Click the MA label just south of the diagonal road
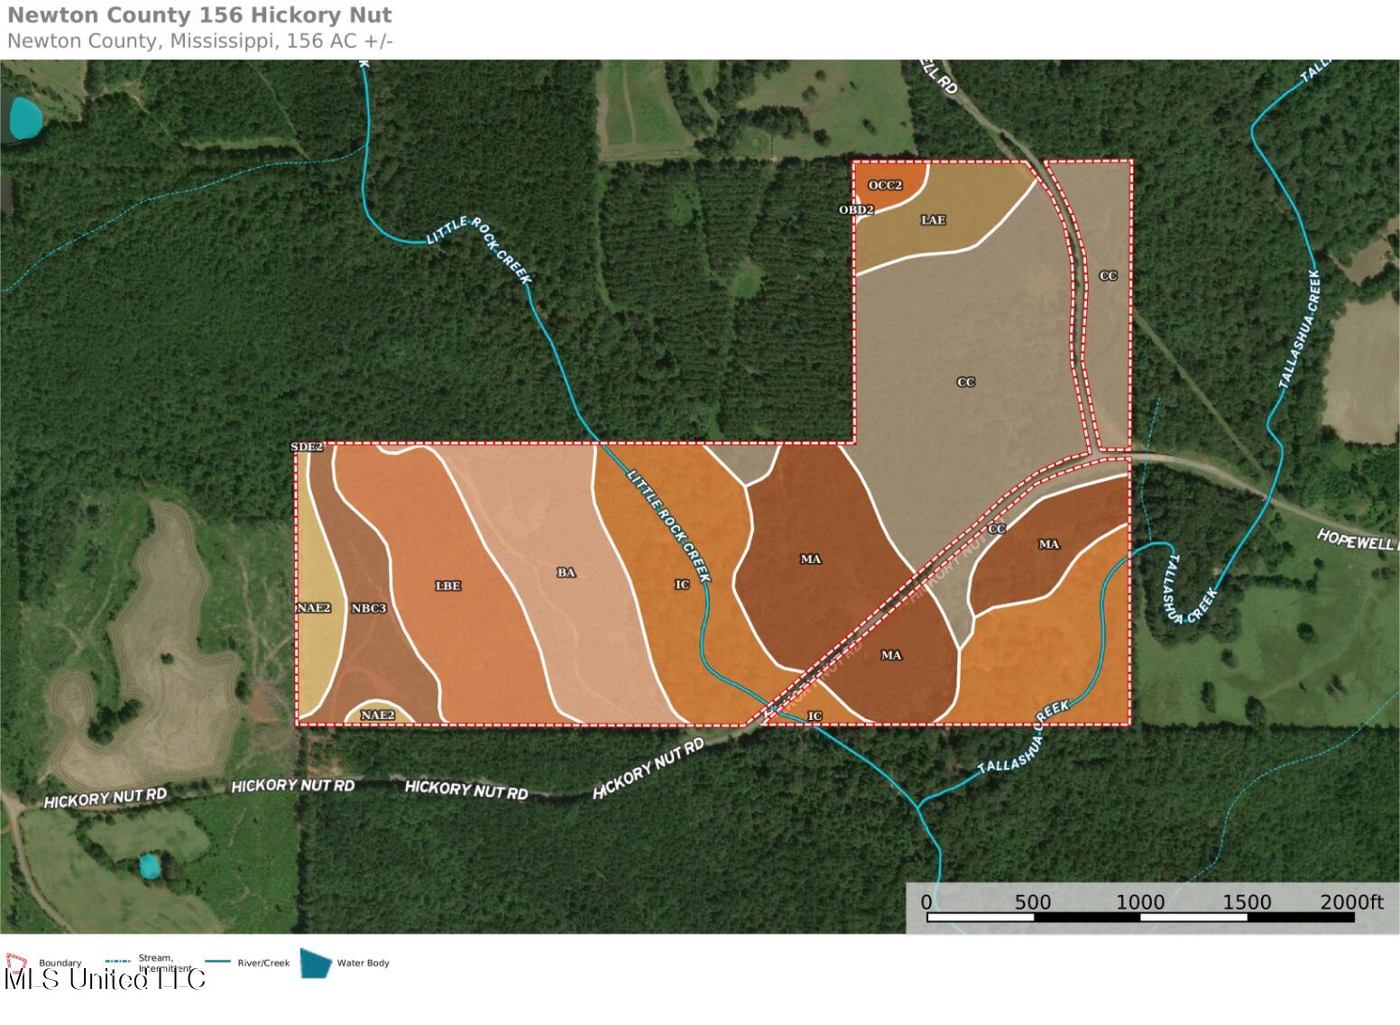1400x1025 pixels. (891, 655)
